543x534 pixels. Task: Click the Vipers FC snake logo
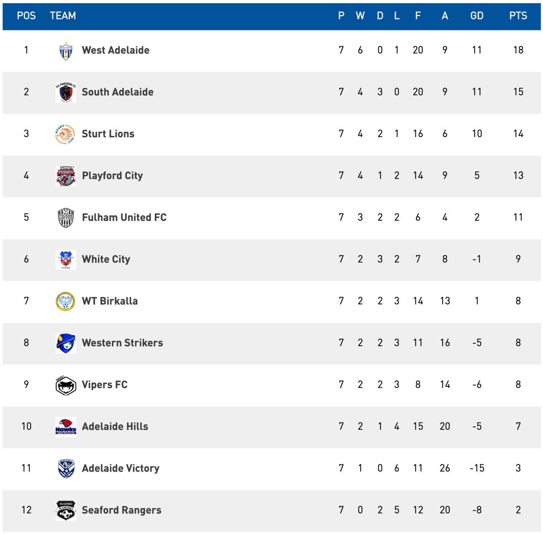point(66,385)
